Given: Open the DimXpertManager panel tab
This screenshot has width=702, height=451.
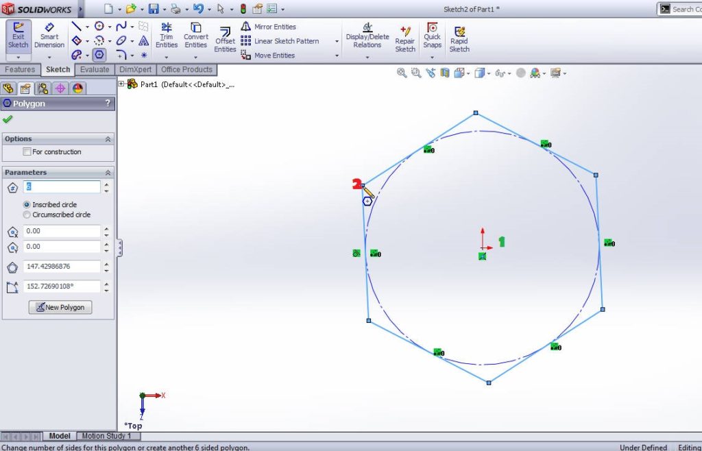Looking at the screenshot, I should point(60,88).
